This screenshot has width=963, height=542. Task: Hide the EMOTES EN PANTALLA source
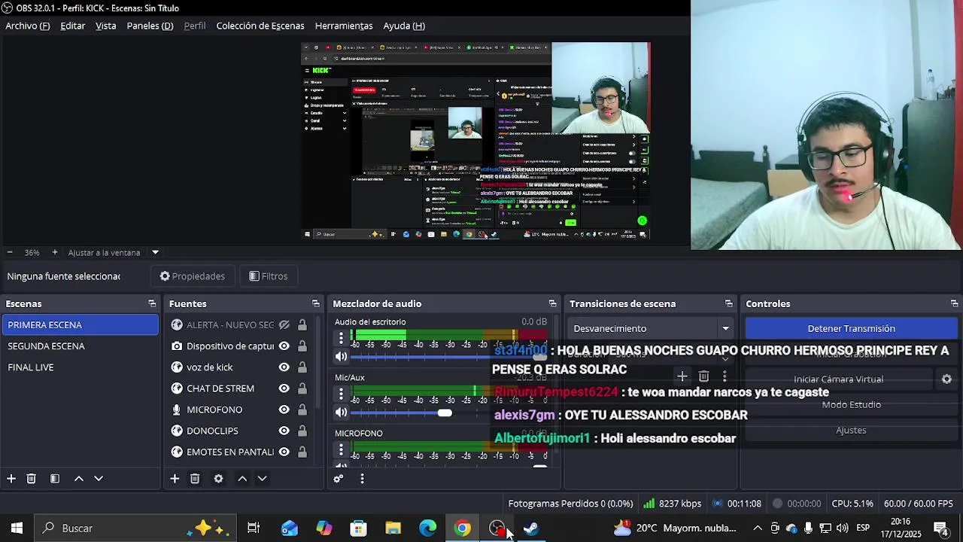point(284,452)
